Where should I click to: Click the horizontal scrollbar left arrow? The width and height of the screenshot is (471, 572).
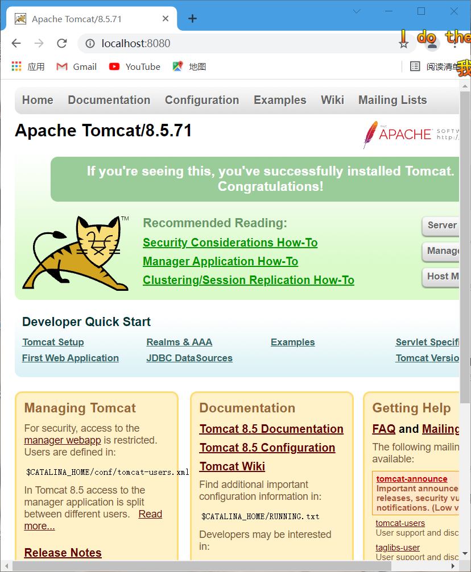tap(6, 566)
